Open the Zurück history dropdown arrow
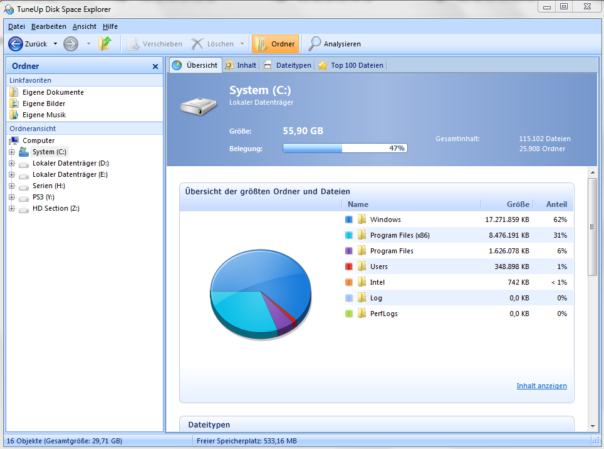 [55, 44]
